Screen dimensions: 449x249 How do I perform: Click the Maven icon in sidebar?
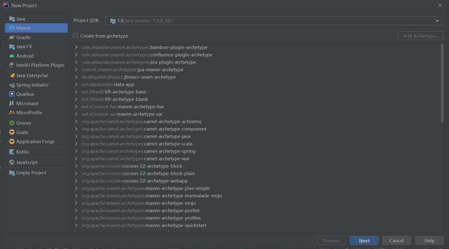[x=12, y=28]
